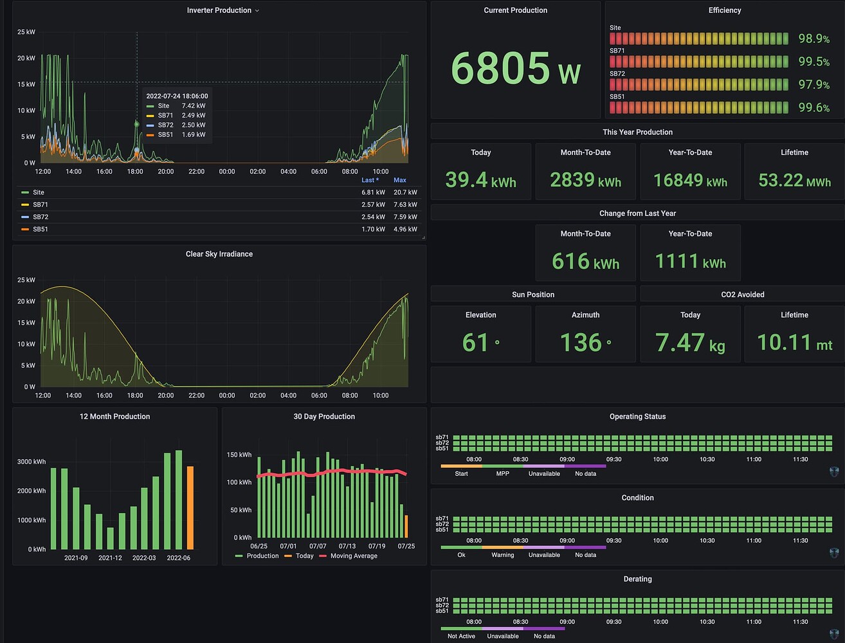
Task: Click the plugin logo icon in Operating Status panel
Action: 834,471
